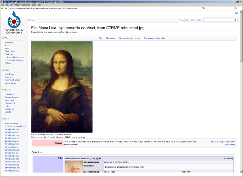Screen dimensions: 243x177
Task: Click the Wikimedia Commons logo
Action: click(14, 24)
